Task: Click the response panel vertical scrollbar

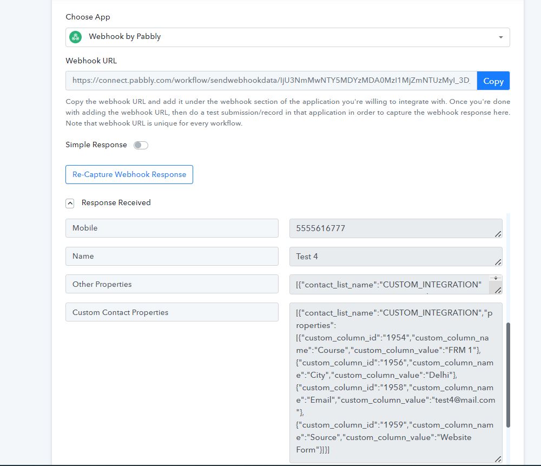Action: pos(508,375)
